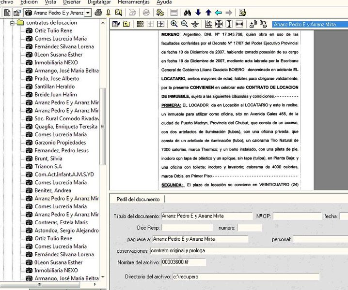
Task: Click the fit to window icon
Action: click(219, 24)
